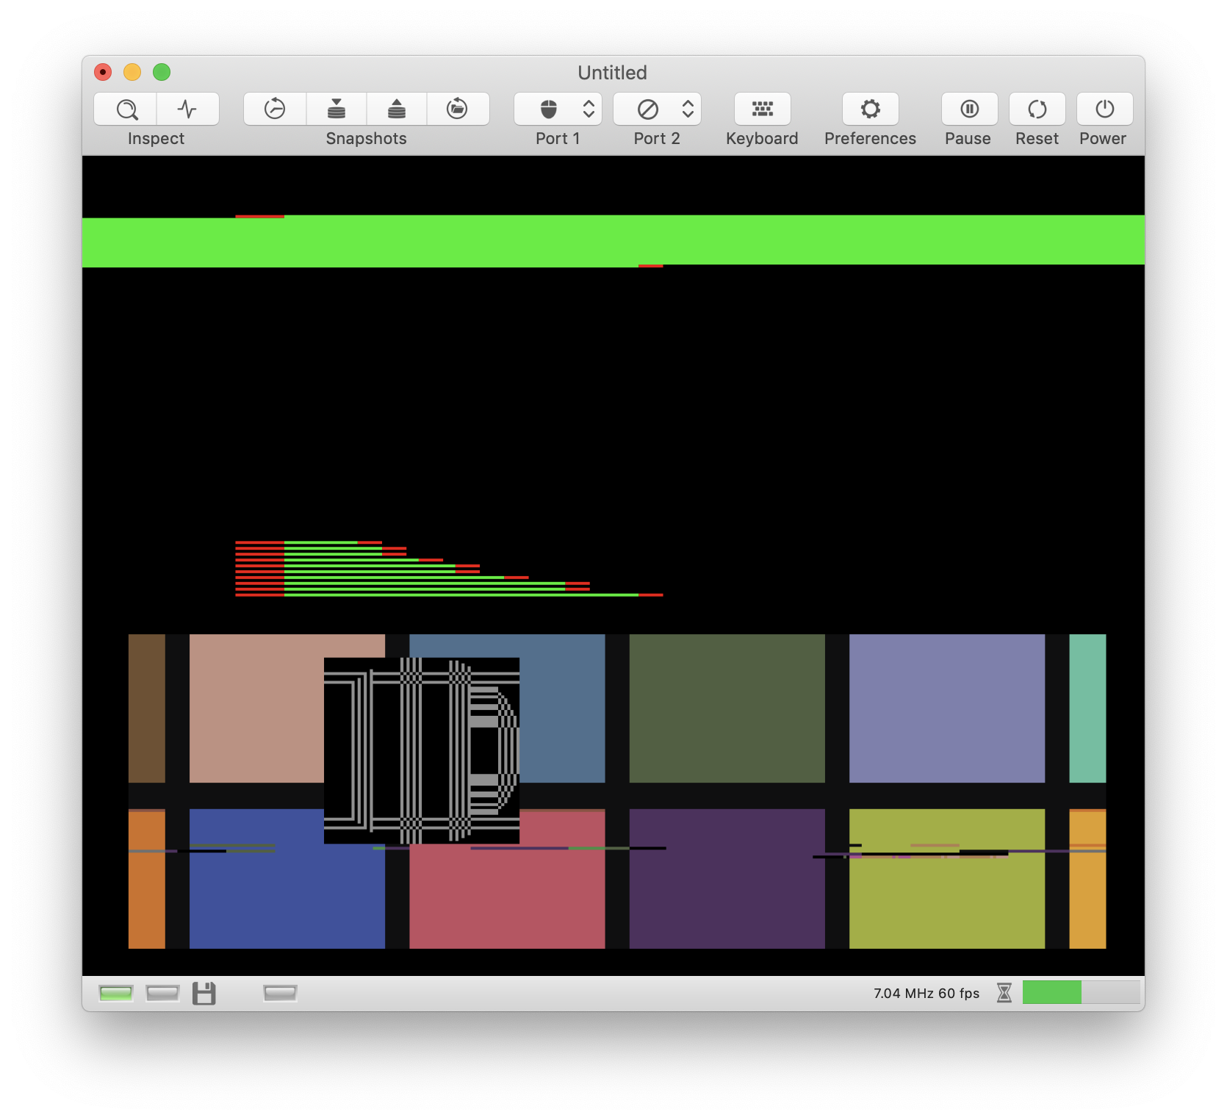Click the green activity progress bar
The height and width of the screenshot is (1120, 1227).
click(x=1081, y=992)
